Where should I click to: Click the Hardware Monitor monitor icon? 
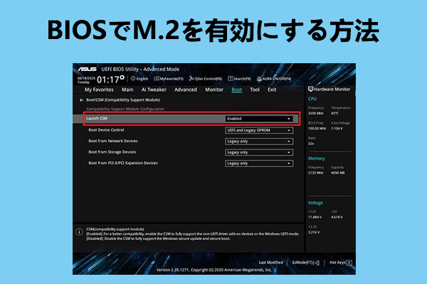pyautogui.click(x=310, y=89)
